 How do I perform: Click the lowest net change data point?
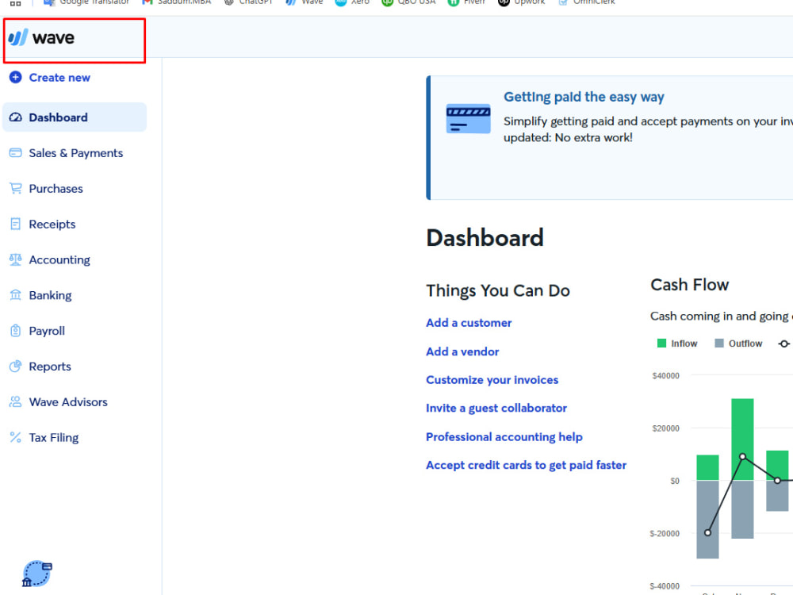click(707, 533)
